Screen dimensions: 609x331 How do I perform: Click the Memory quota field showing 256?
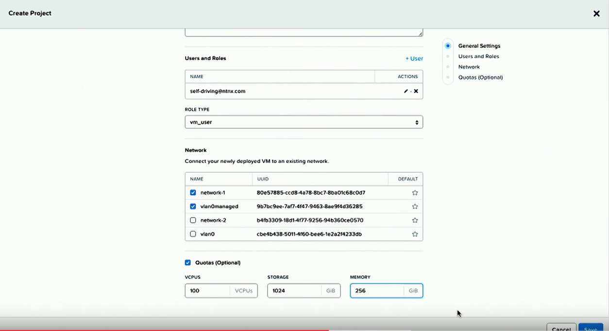[x=387, y=291]
